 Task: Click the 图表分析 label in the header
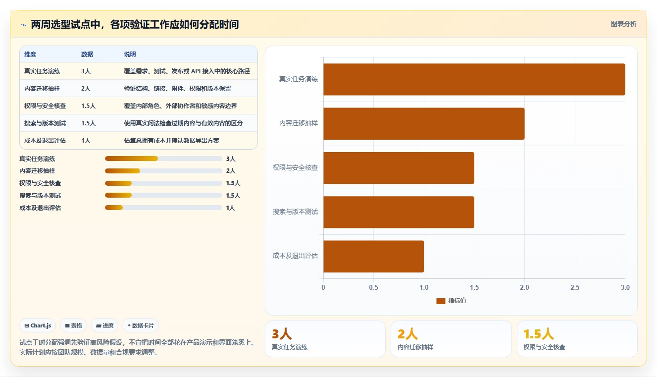coord(623,24)
